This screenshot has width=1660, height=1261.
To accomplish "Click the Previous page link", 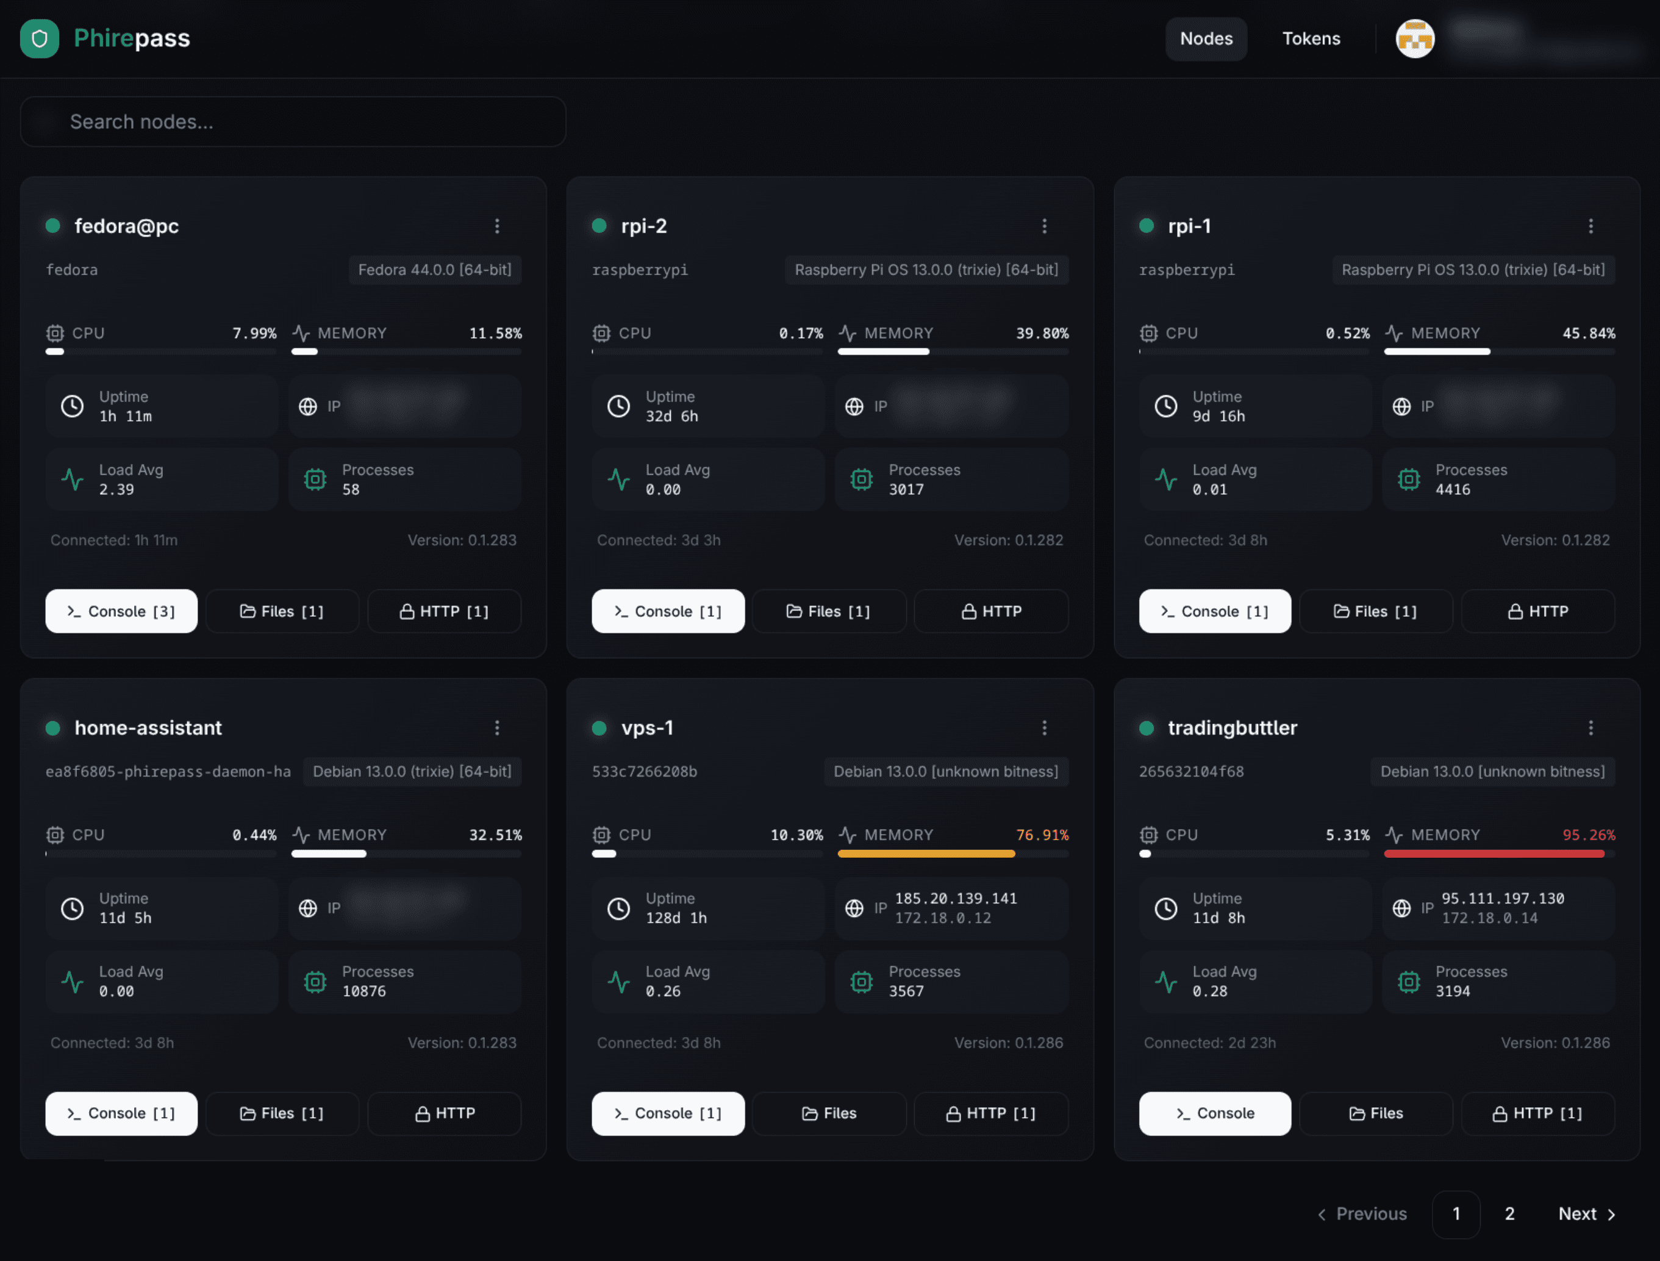I will (x=1362, y=1213).
